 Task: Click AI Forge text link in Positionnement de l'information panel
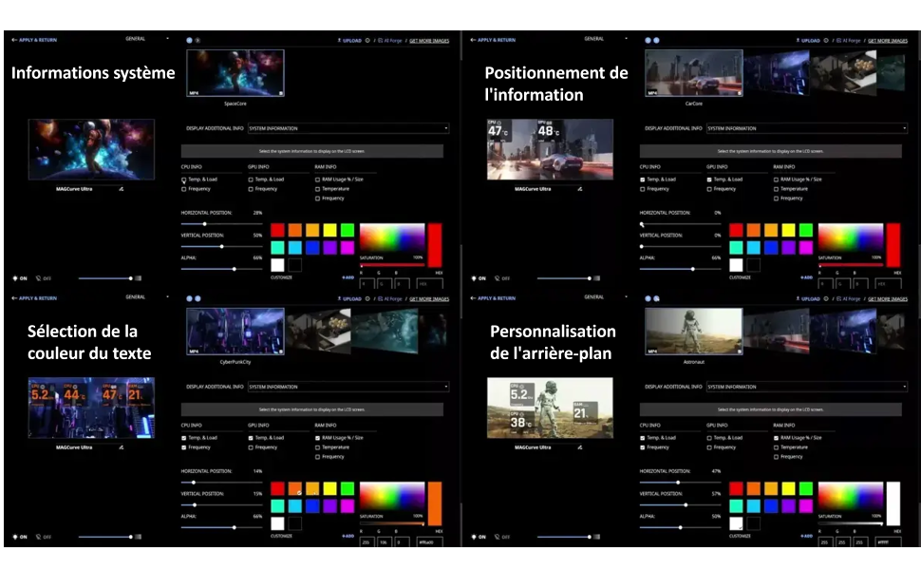tap(852, 41)
